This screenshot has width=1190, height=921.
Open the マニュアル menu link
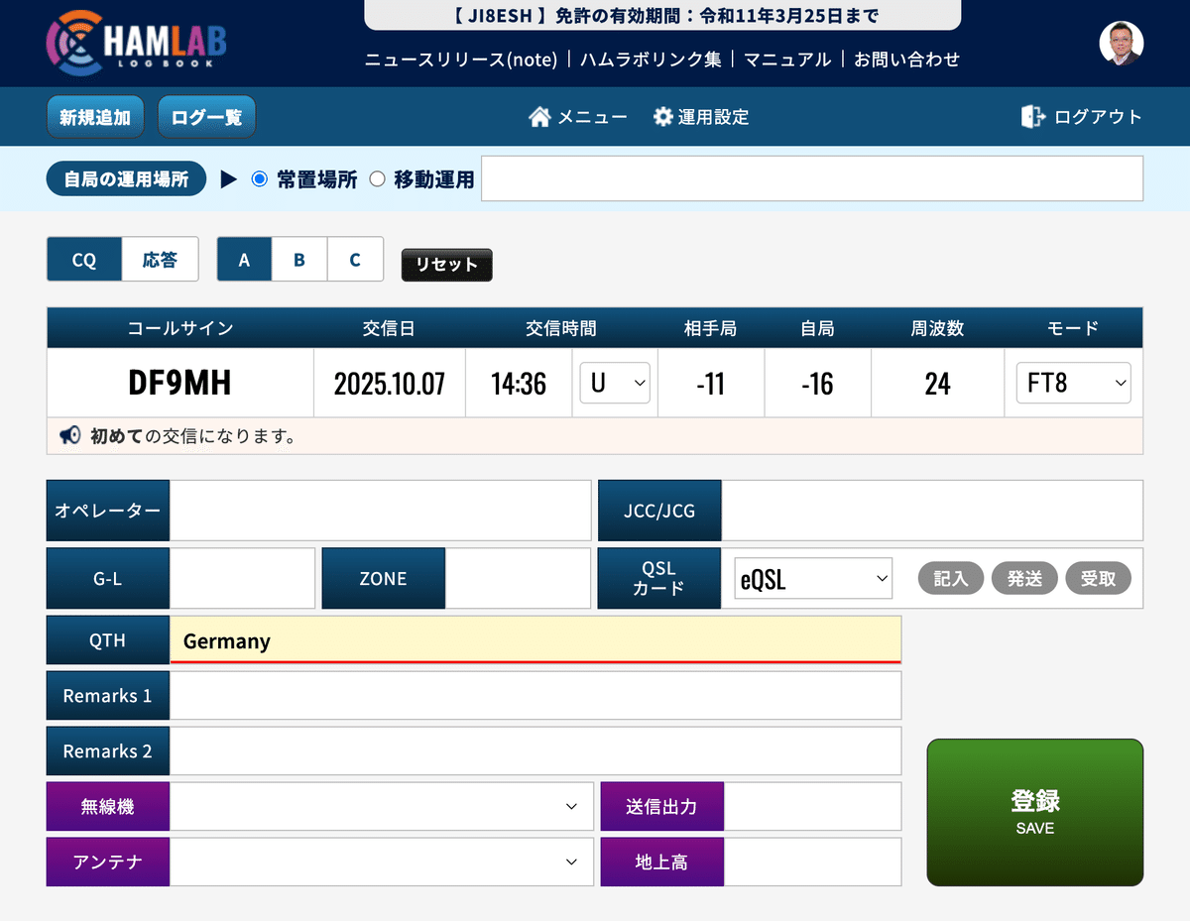tap(787, 59)
